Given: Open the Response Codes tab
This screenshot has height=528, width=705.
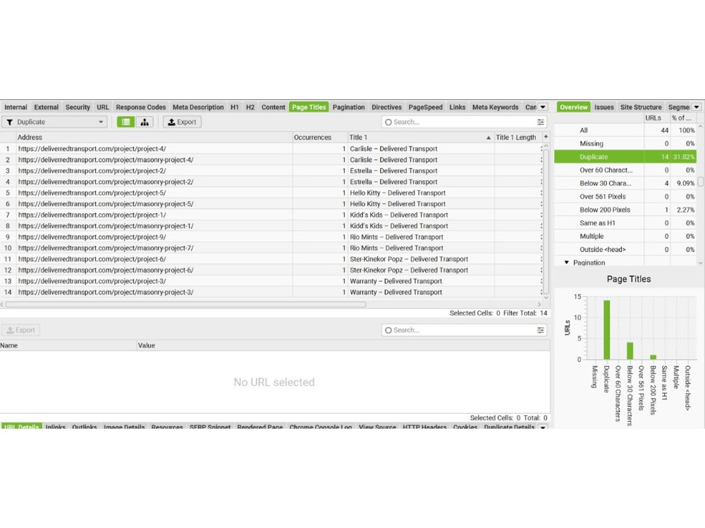Looking at the screenshot, I should coord(141,107).
